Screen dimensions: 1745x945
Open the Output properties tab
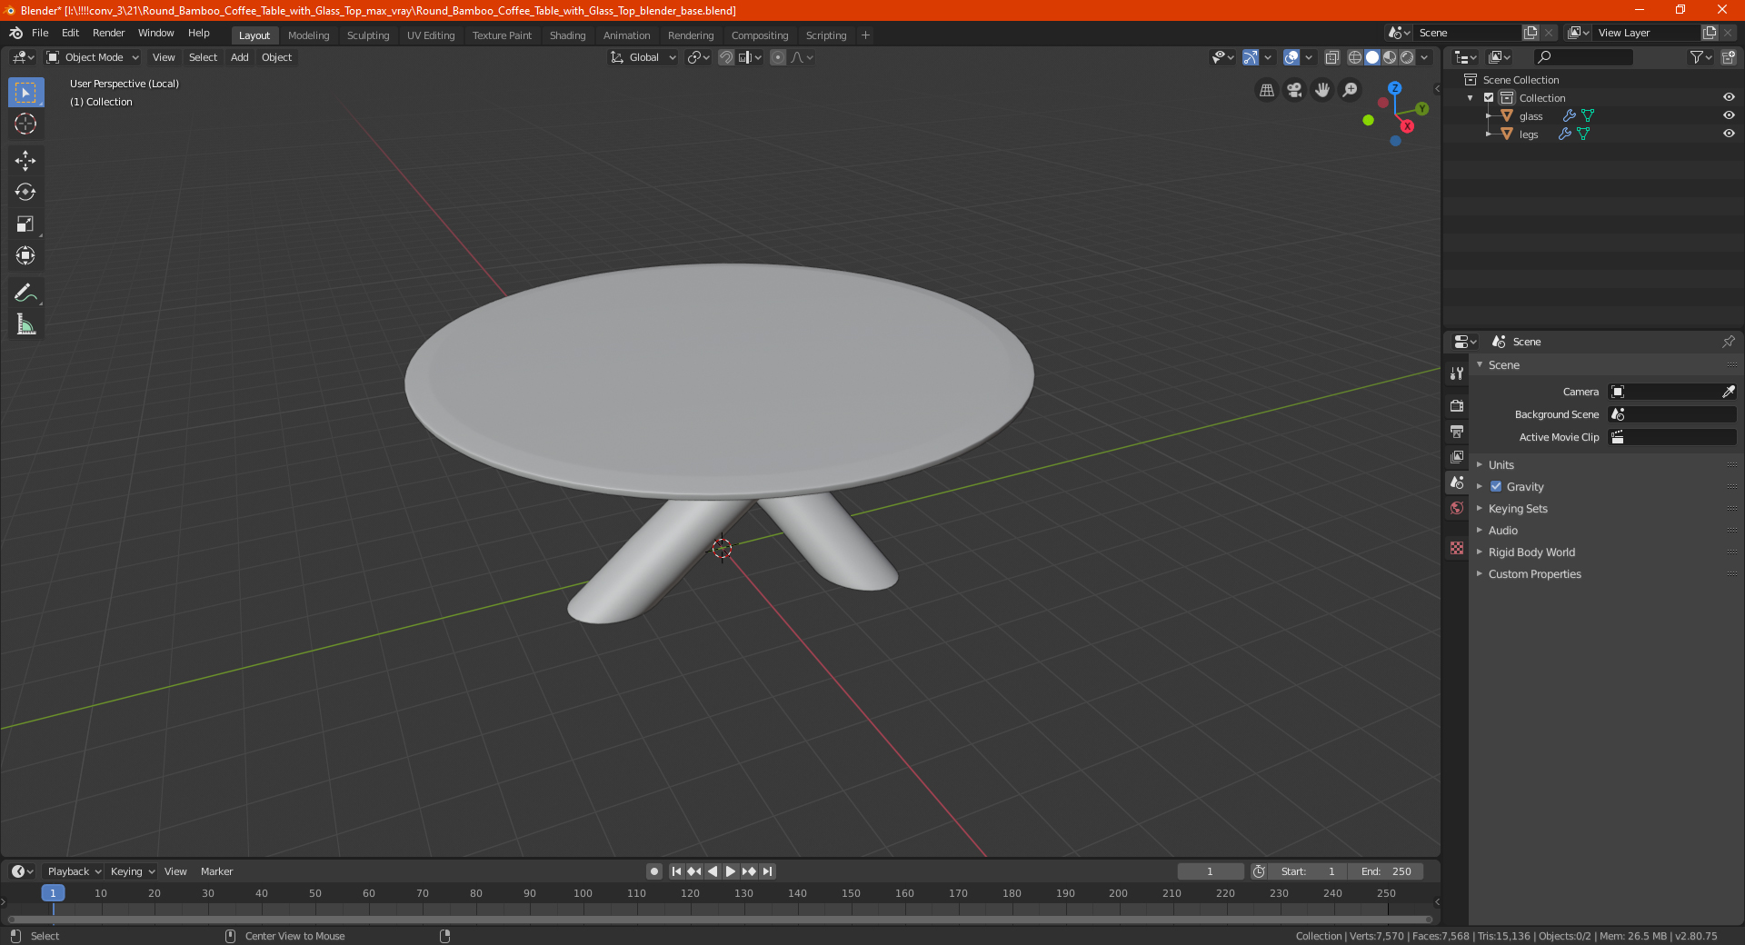[x=1457, y=431]
